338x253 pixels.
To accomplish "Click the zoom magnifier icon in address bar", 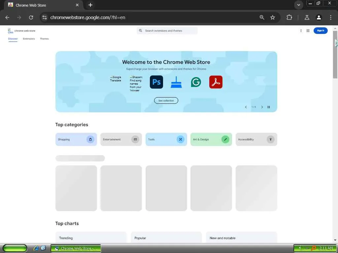I will click(x=262, y=17).
